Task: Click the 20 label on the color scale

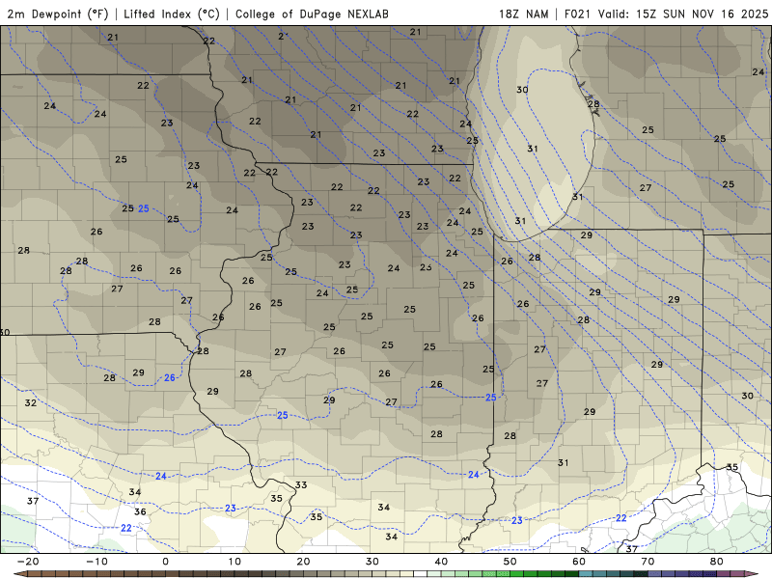Action: (x=303, y=562)
